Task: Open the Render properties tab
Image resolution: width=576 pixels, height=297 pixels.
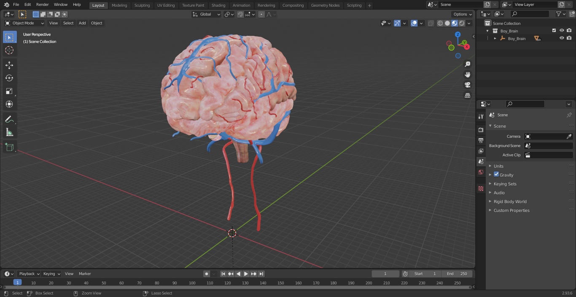Action: 481,130
